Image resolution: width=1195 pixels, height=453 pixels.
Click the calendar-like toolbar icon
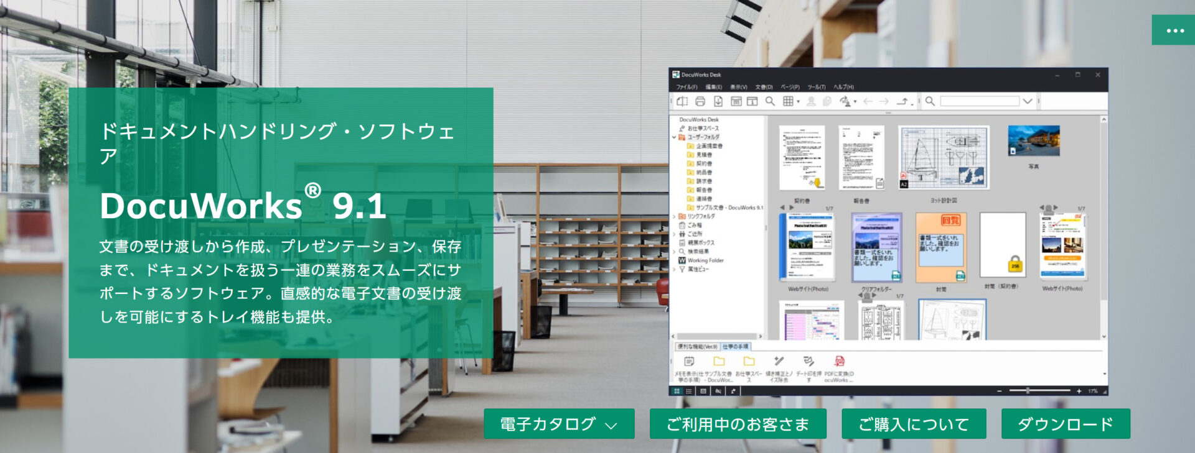coord(736,101)
